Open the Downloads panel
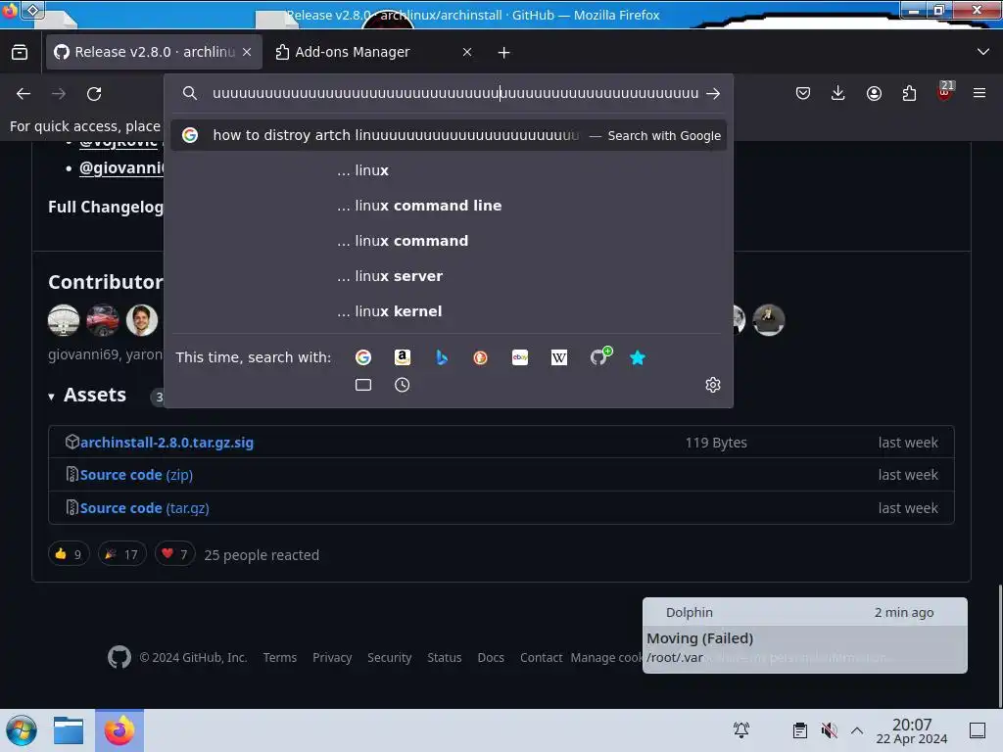This screenshot has height=752, width=1003. click(838, 93)
